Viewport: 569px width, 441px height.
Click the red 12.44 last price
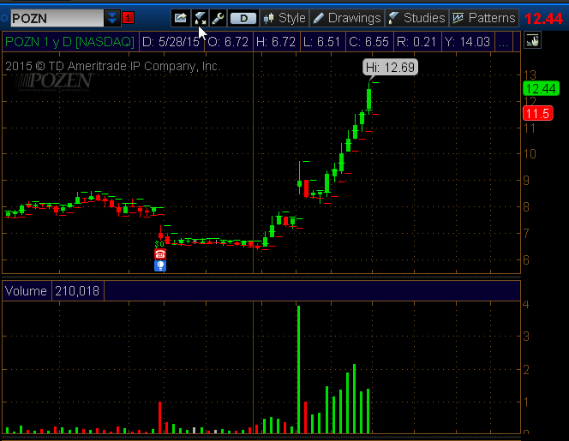pos(543,18)
